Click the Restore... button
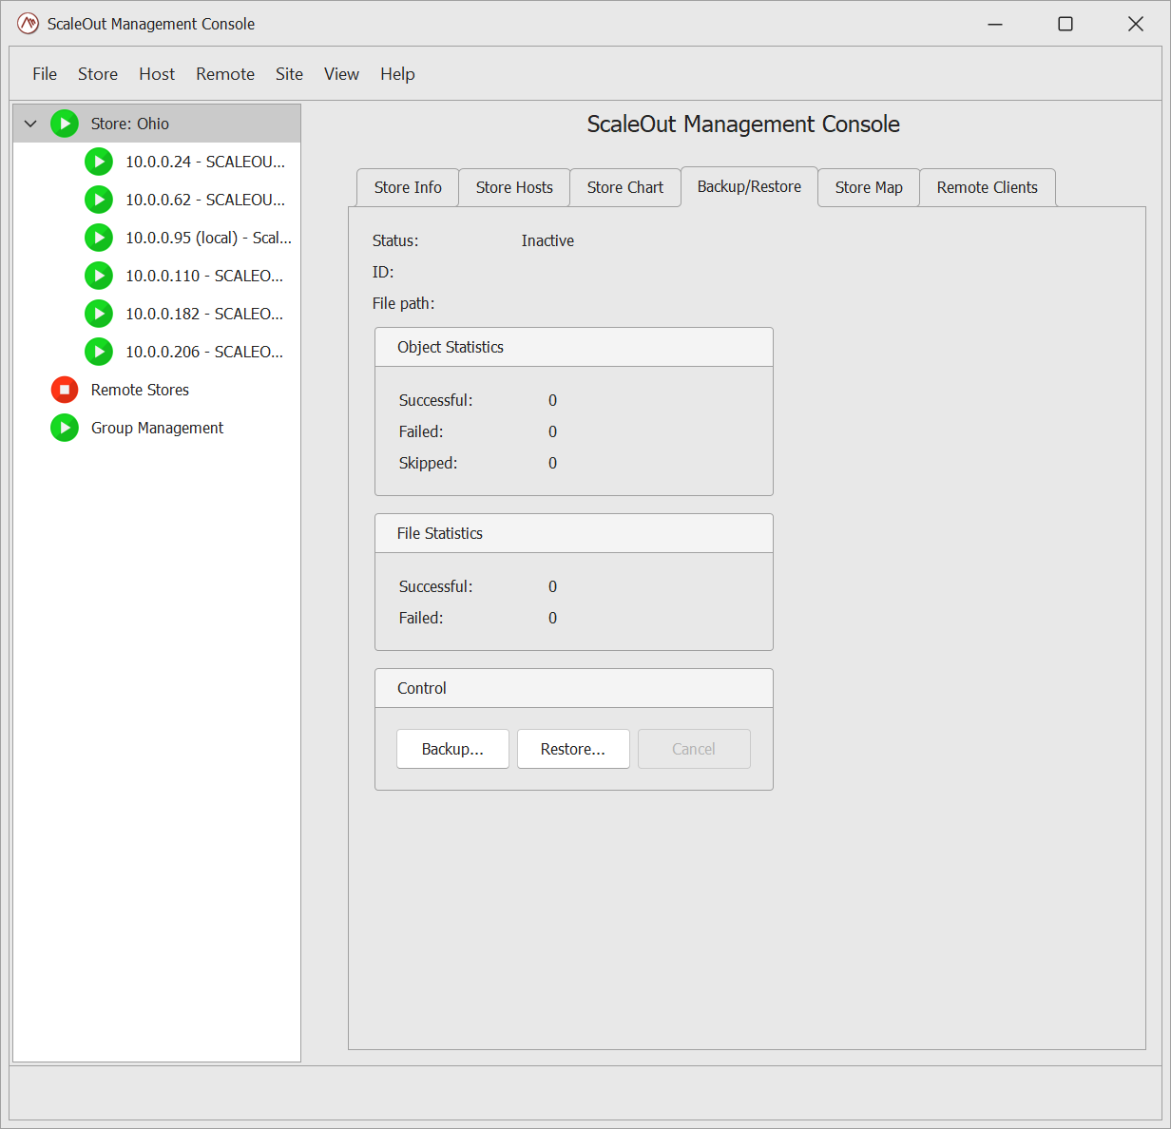The width and height of the screenshot is (1171, 1129). 573,749
